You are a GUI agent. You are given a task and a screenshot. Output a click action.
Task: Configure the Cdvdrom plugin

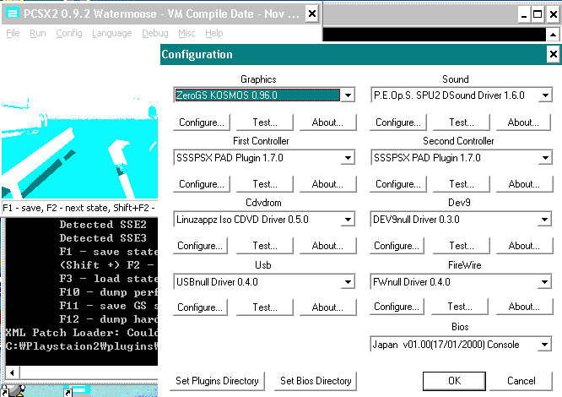(x=200, y=246)
